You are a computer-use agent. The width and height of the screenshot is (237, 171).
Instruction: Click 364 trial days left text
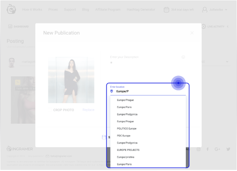click(x=182, y=10)
